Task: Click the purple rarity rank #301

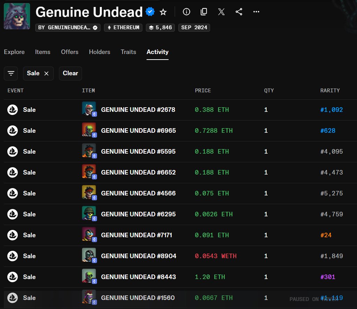Action: (328, 277)
